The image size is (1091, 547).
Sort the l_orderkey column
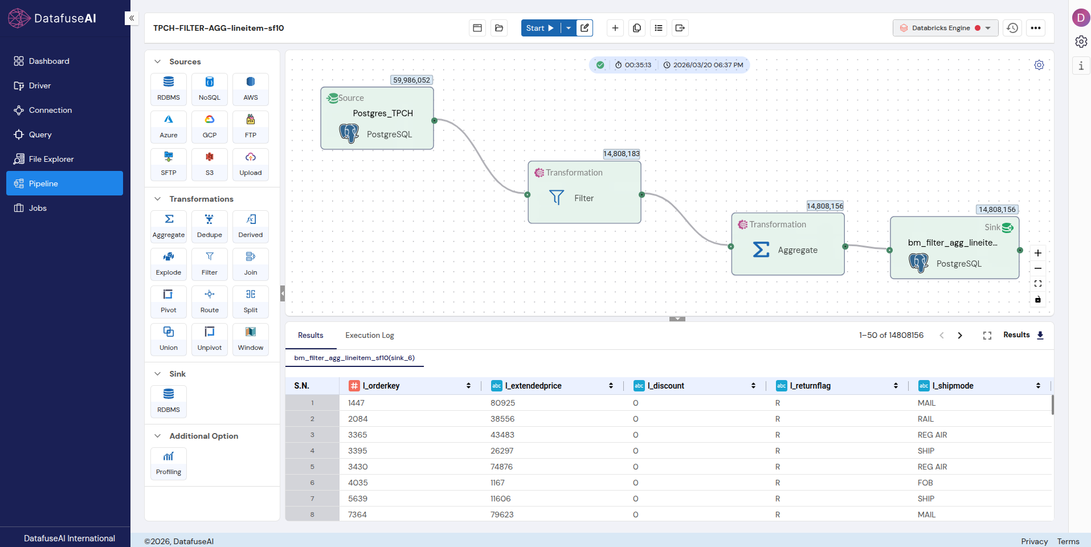(469, 386)
